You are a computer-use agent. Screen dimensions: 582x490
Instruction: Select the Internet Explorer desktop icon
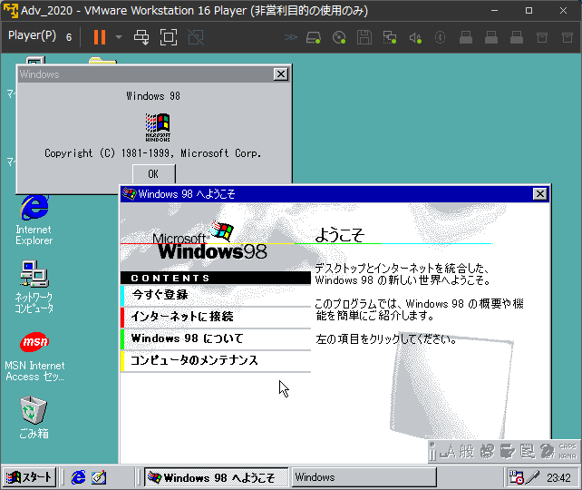[34, 220]
